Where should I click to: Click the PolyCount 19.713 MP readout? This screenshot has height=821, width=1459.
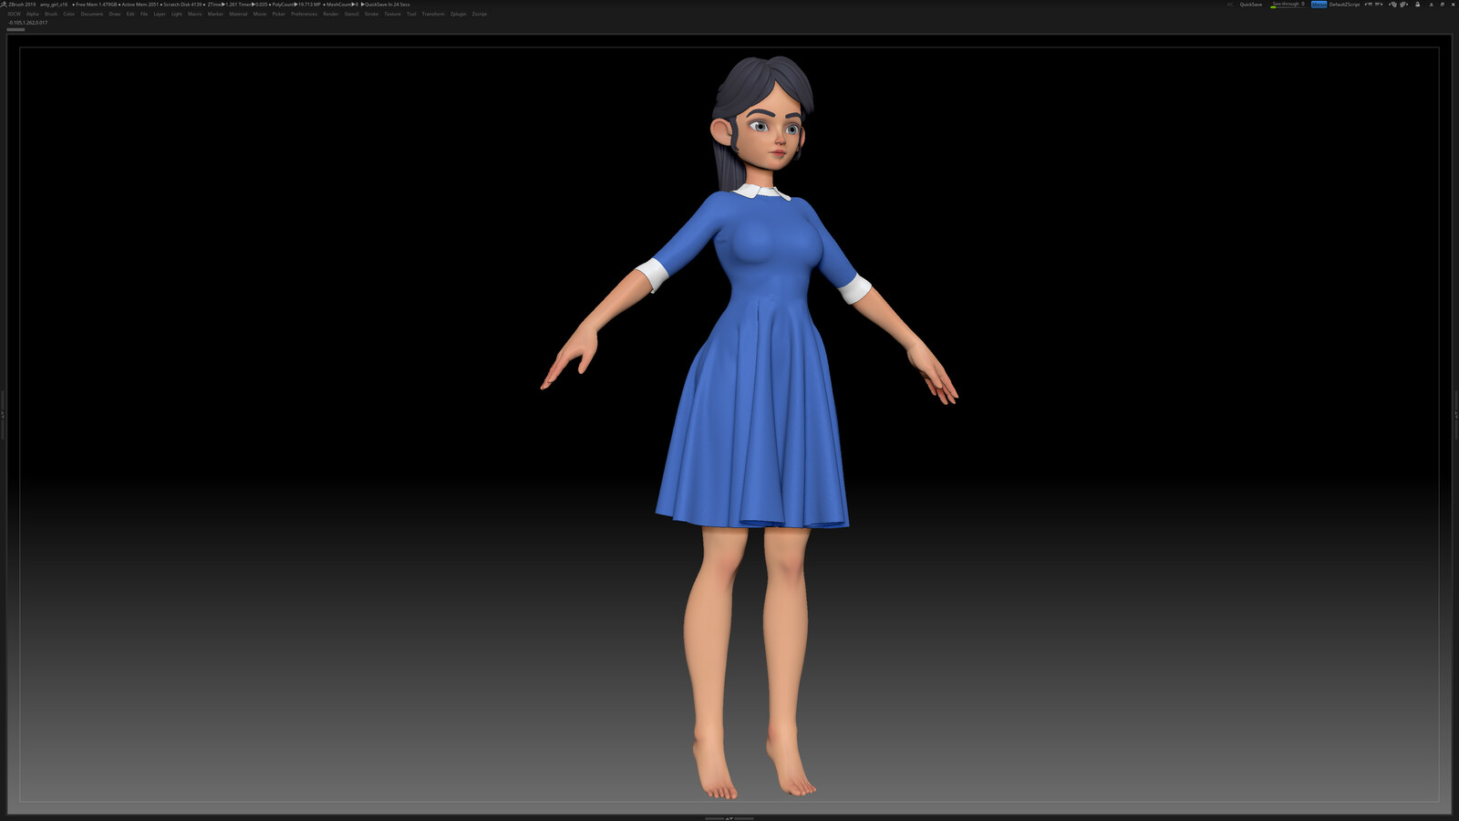coord(296,5)
